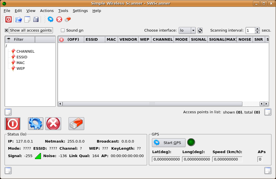Click the Lat(deg) value field

click(x=166, y=159)
